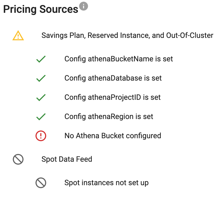Click 'Config athenaDatabase is set' text
The height and width of the screenshot is (198, 220).
(113, 78)
